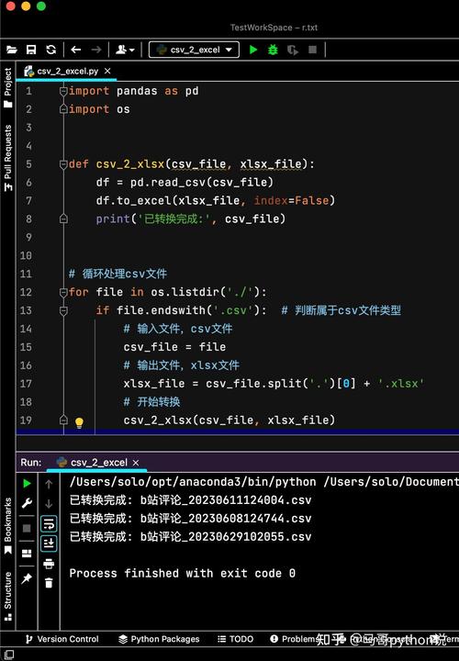Toggle Scroll to End in Run console
The image size is (459, 661).
[49, 543]
